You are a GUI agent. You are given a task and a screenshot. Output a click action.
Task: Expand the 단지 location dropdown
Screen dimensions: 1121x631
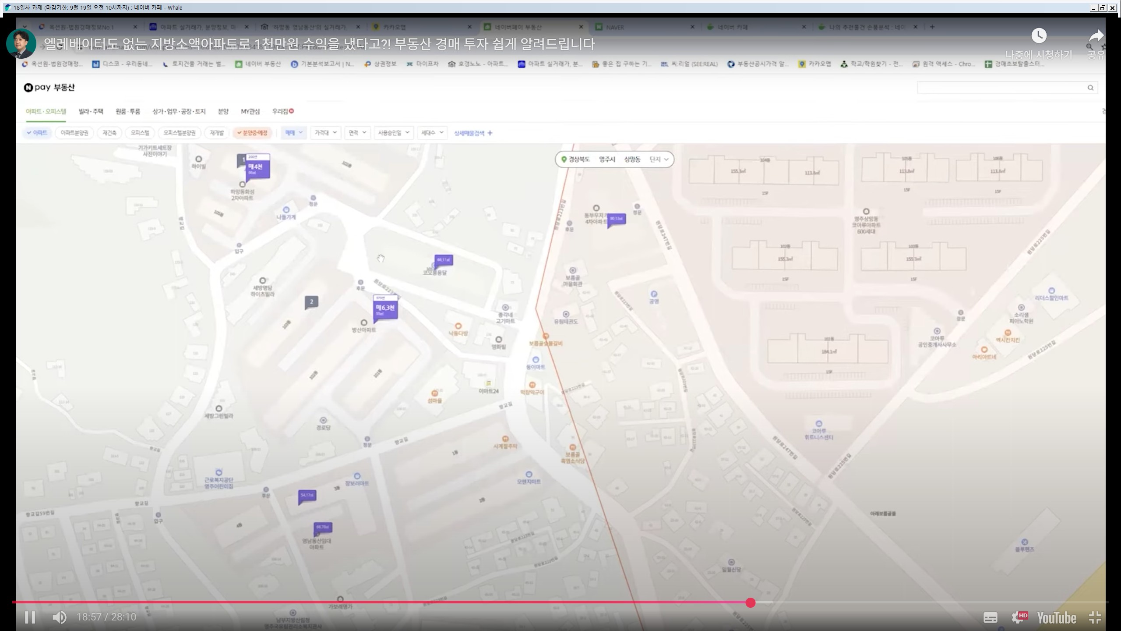(x=659, y=160)
